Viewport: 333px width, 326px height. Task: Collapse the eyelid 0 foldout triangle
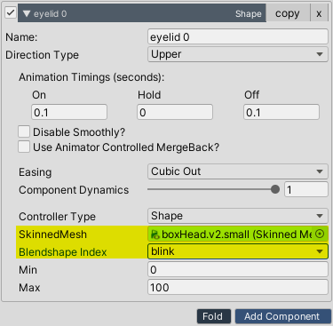27,13
